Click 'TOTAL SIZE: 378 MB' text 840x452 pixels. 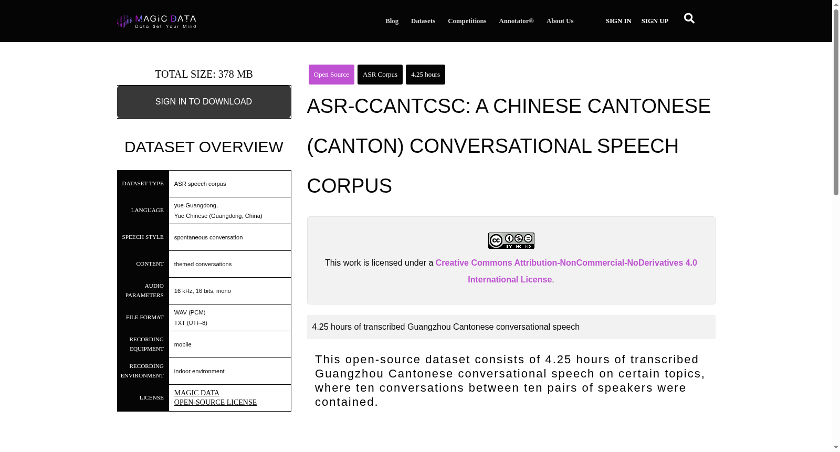[204, 74]
